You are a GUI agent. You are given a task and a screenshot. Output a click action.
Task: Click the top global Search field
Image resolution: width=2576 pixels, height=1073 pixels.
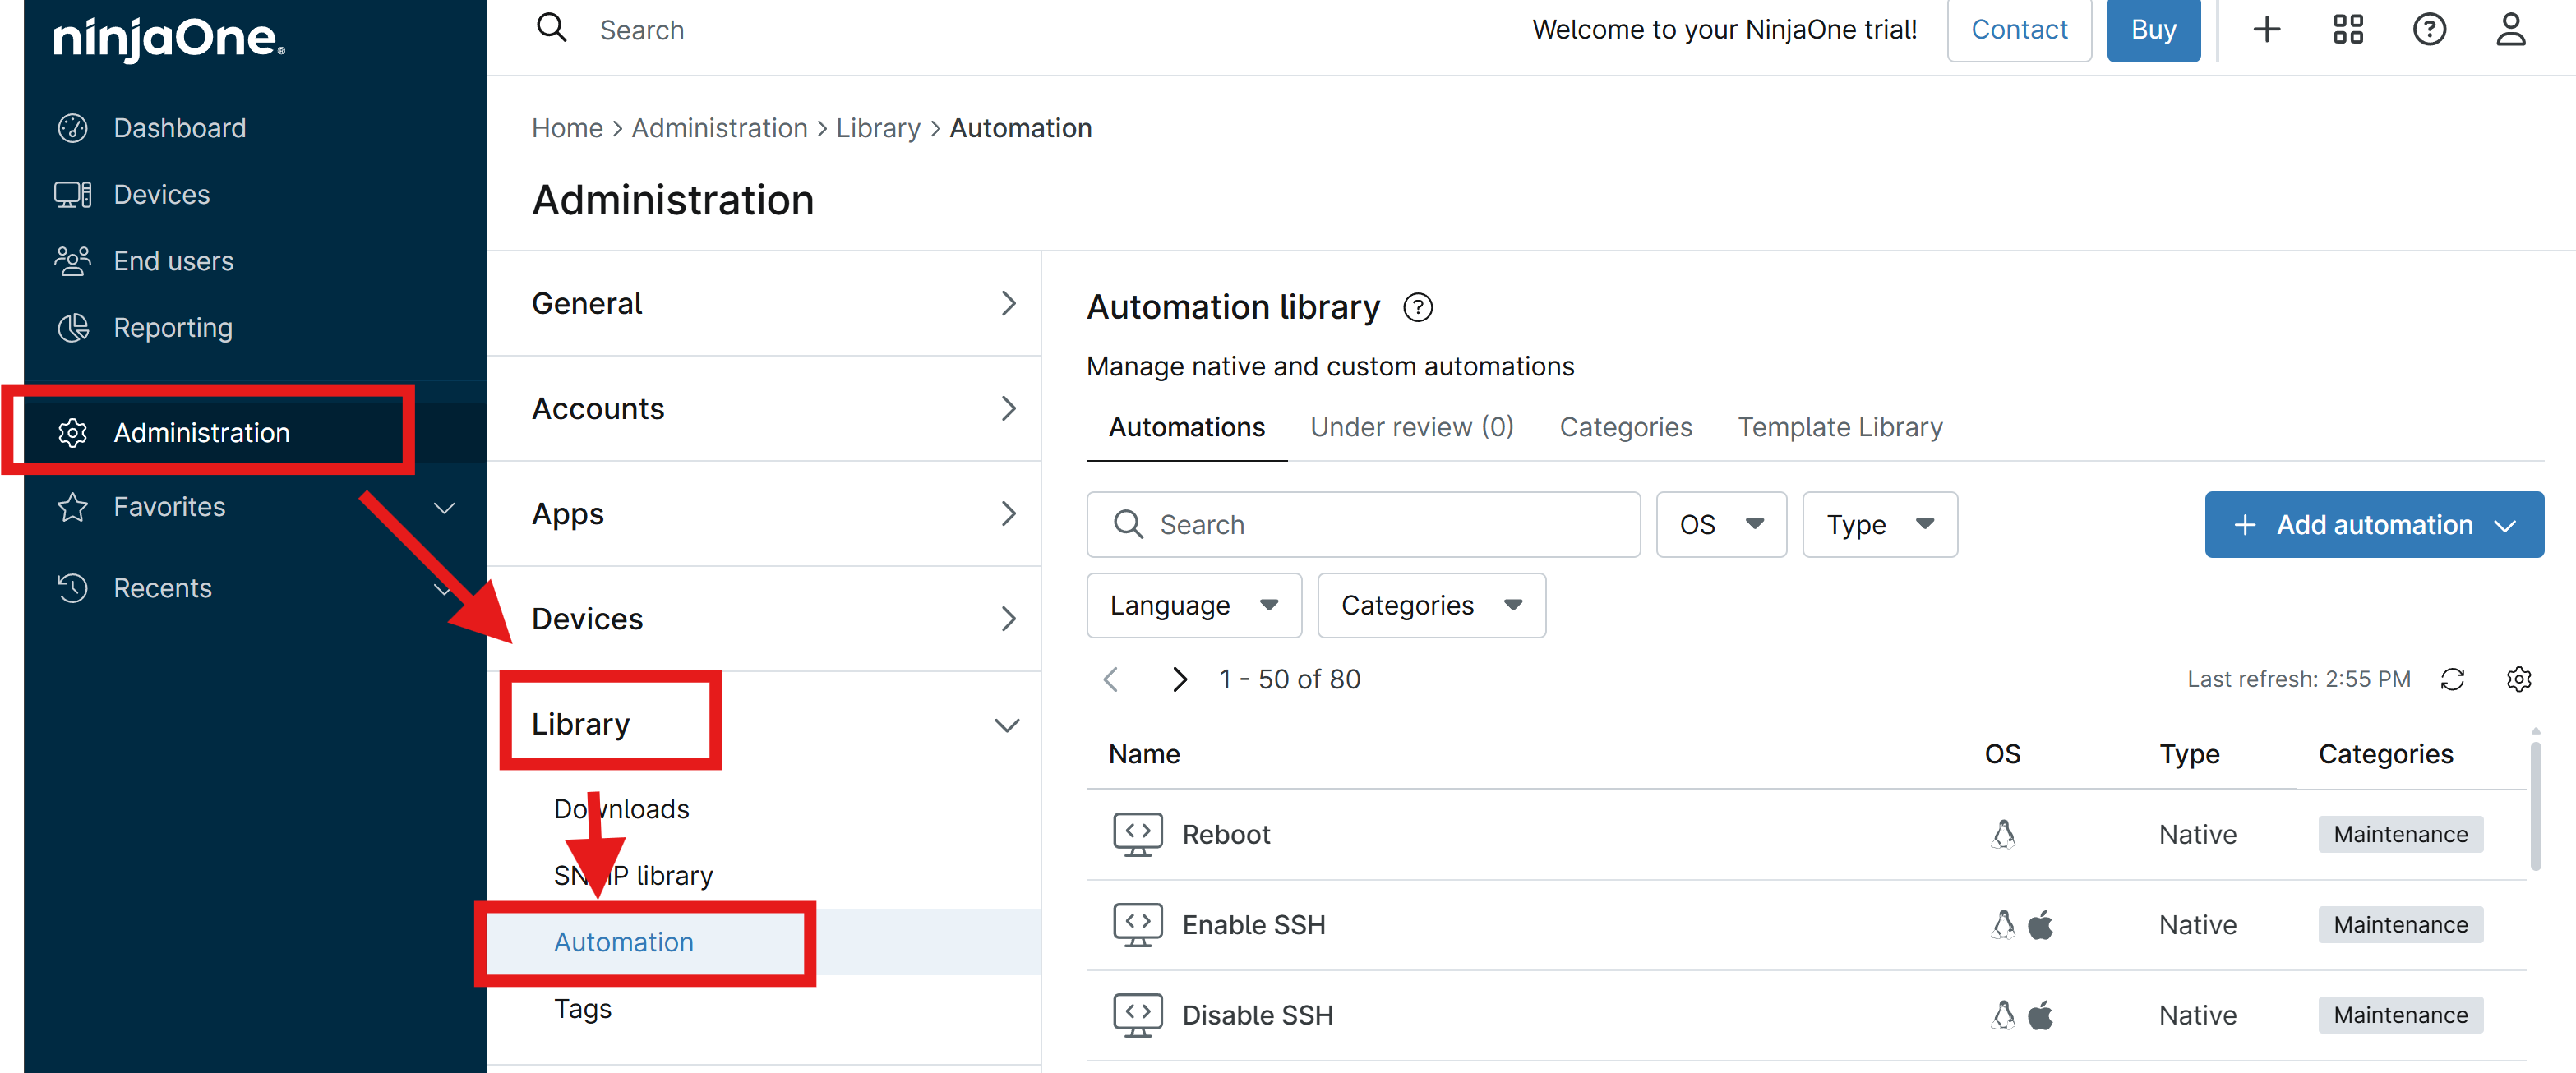(x=641, y=30)
